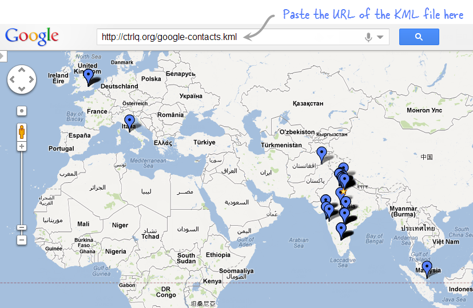Expand the side panel with the left-edge arrow
Viewport: 473px width, 308px height.
[x=3, y=56]
